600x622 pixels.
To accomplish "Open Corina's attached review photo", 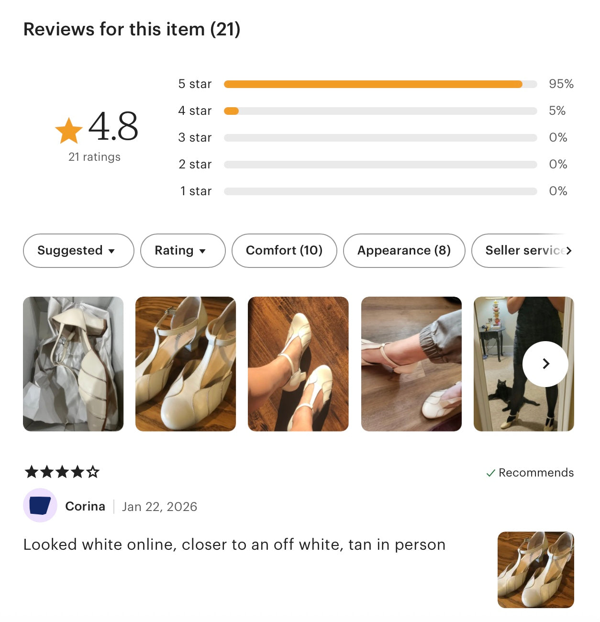I will pyautogui.click(x=536, y=570).
